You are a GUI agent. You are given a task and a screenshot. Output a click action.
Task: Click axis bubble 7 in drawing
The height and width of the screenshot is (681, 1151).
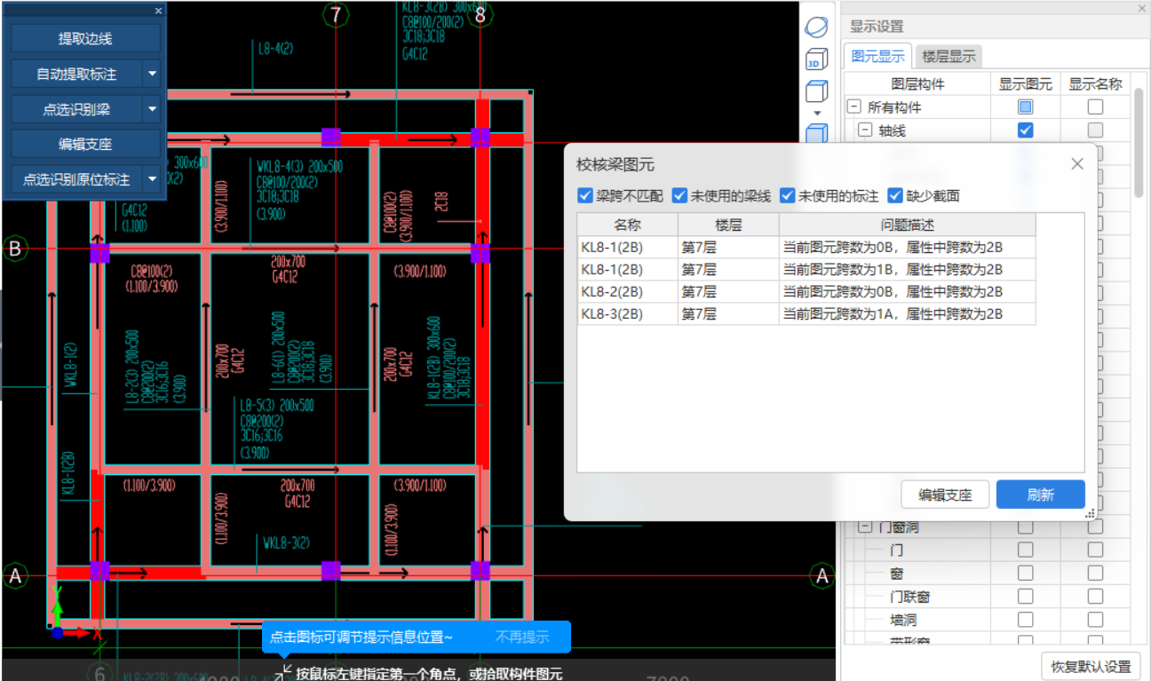(x=336, y=15)
